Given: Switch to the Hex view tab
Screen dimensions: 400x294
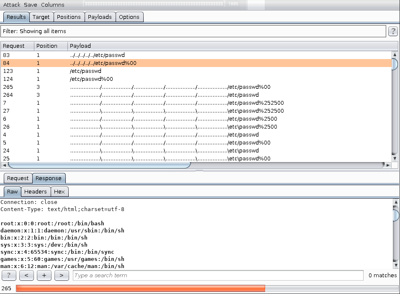Looking at the screenshot, I should [59, 191].
